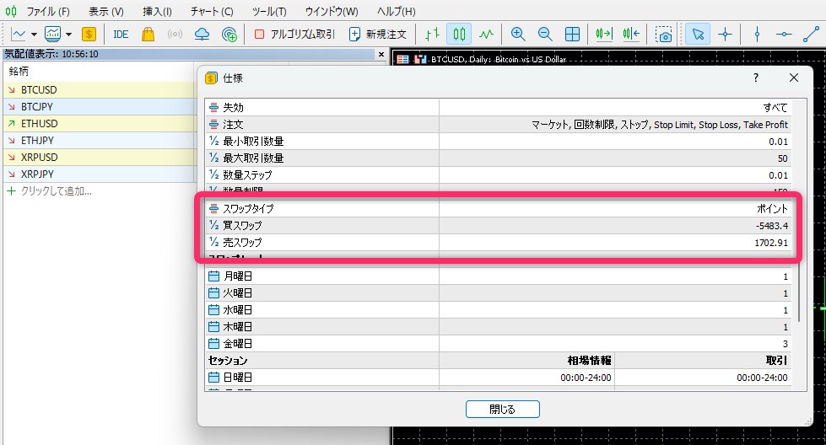
Task: Switch to candlestick chart mode
Action: [459, 35]
